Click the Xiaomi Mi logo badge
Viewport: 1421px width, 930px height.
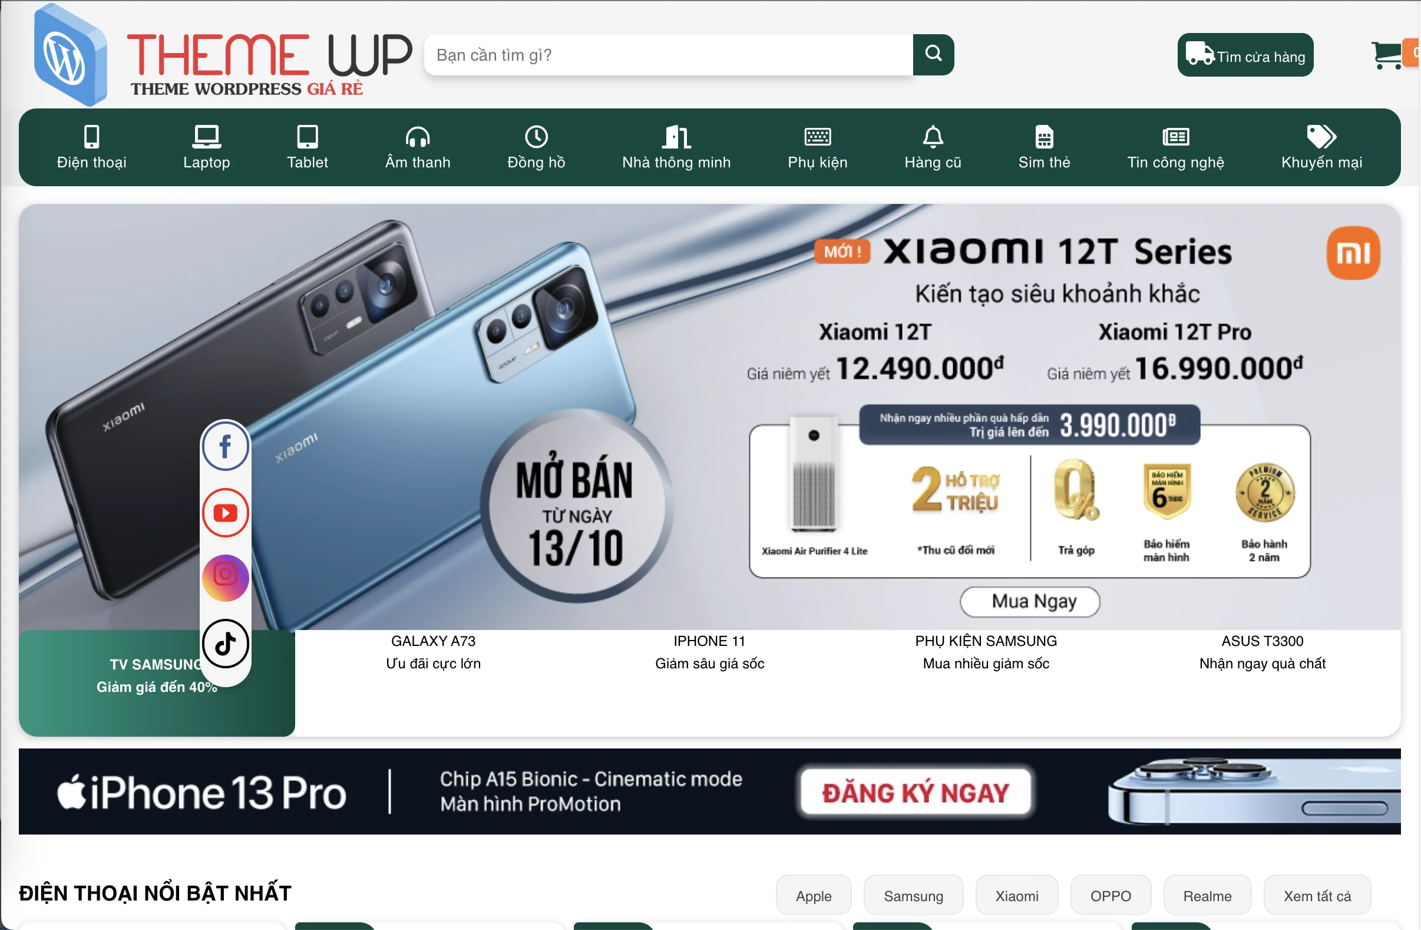pos(1353,253)
